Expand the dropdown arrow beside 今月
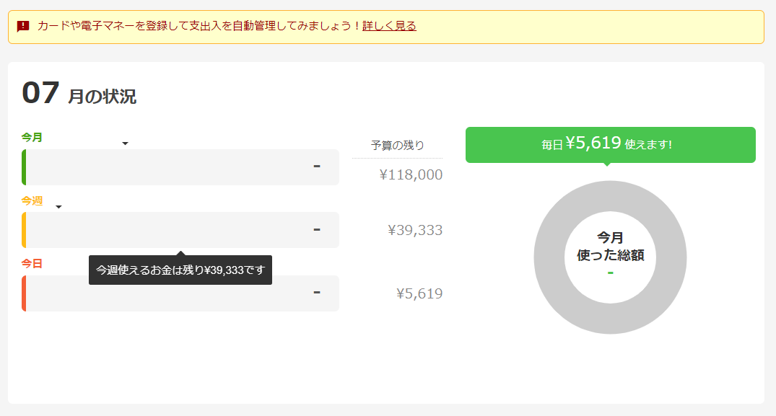 [125, 143]
